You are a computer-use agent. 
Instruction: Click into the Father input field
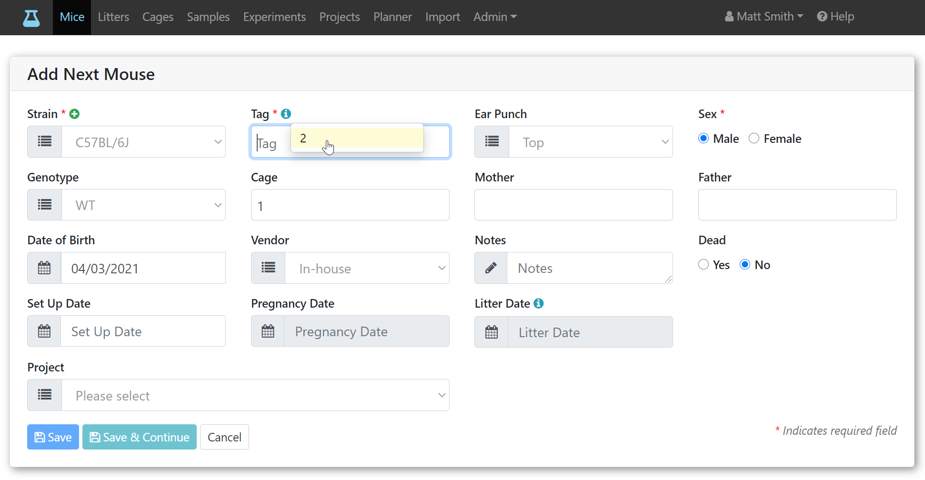click(x=797, y=205)
